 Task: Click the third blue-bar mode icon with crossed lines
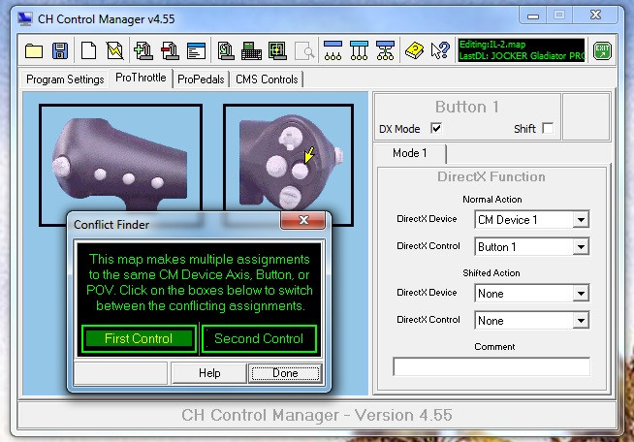point(385,51)
